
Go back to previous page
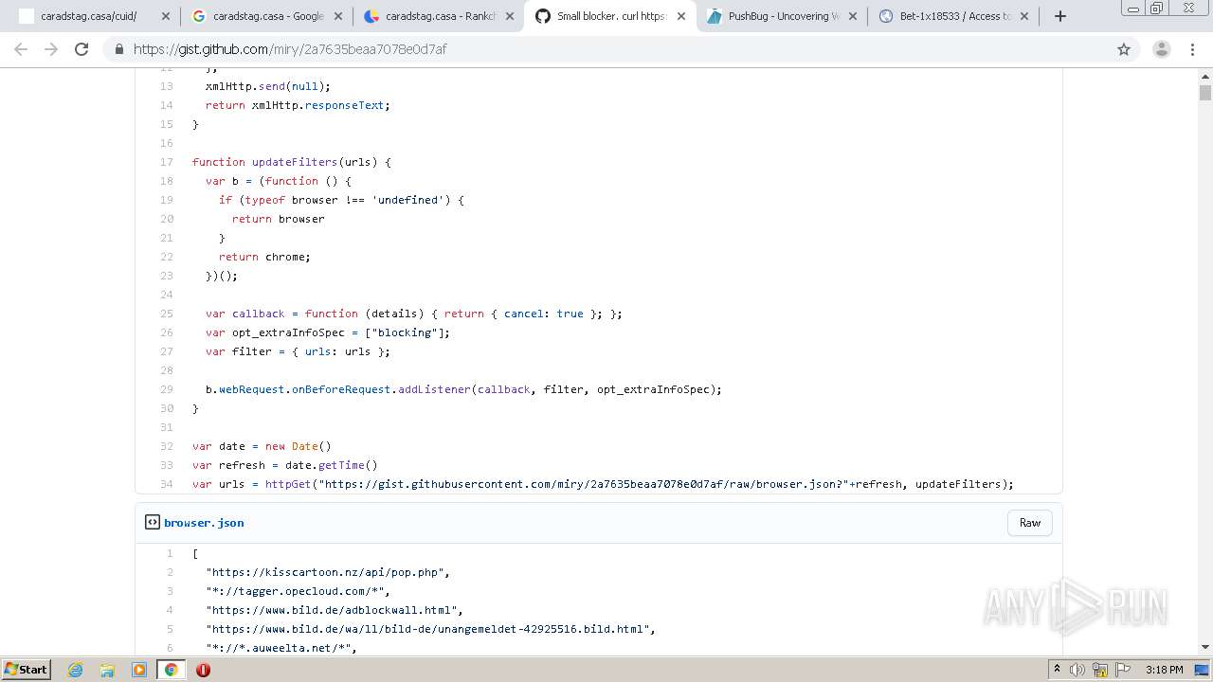[x=21, y=49]
